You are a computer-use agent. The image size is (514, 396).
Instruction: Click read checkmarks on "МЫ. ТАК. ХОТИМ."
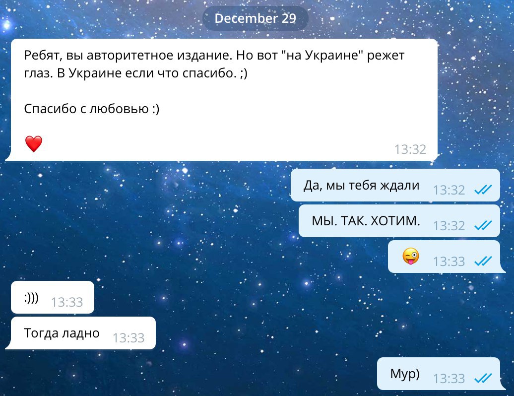tap(483, 225)
